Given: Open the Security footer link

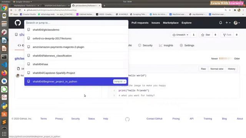Looking at the screenshot, I should coord(75,118).
